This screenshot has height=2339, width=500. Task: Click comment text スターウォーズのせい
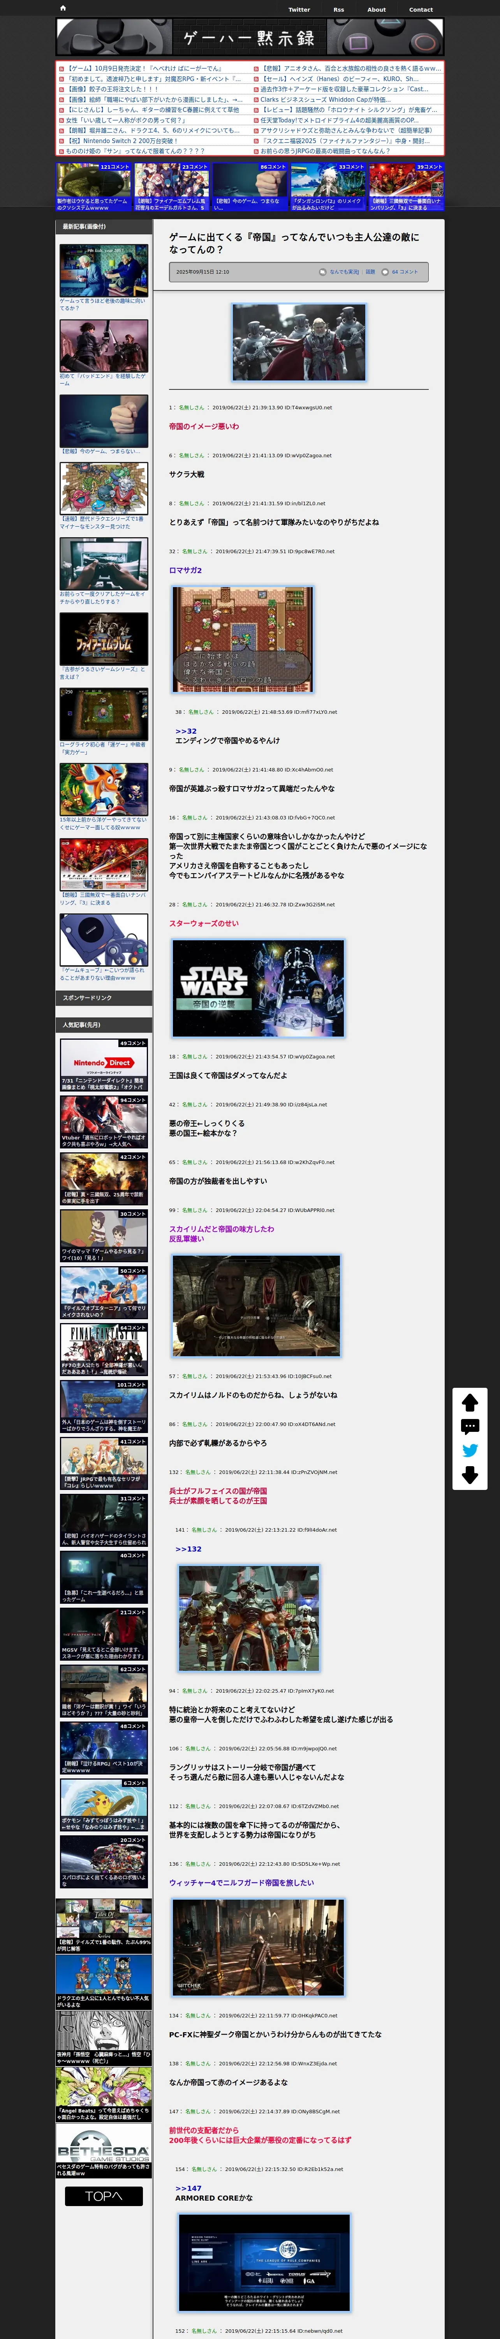[204, 924]
